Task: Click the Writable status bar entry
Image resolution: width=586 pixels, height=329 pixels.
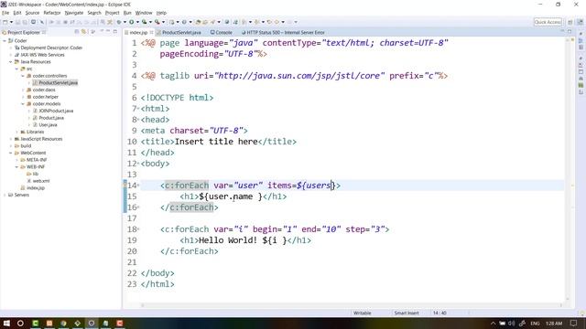Action: pyautogui.click(x=363, y=313)
